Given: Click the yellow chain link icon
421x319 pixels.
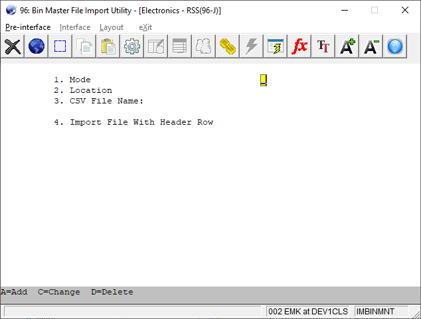Looking at the screenshot, I should tap(227, 46).
